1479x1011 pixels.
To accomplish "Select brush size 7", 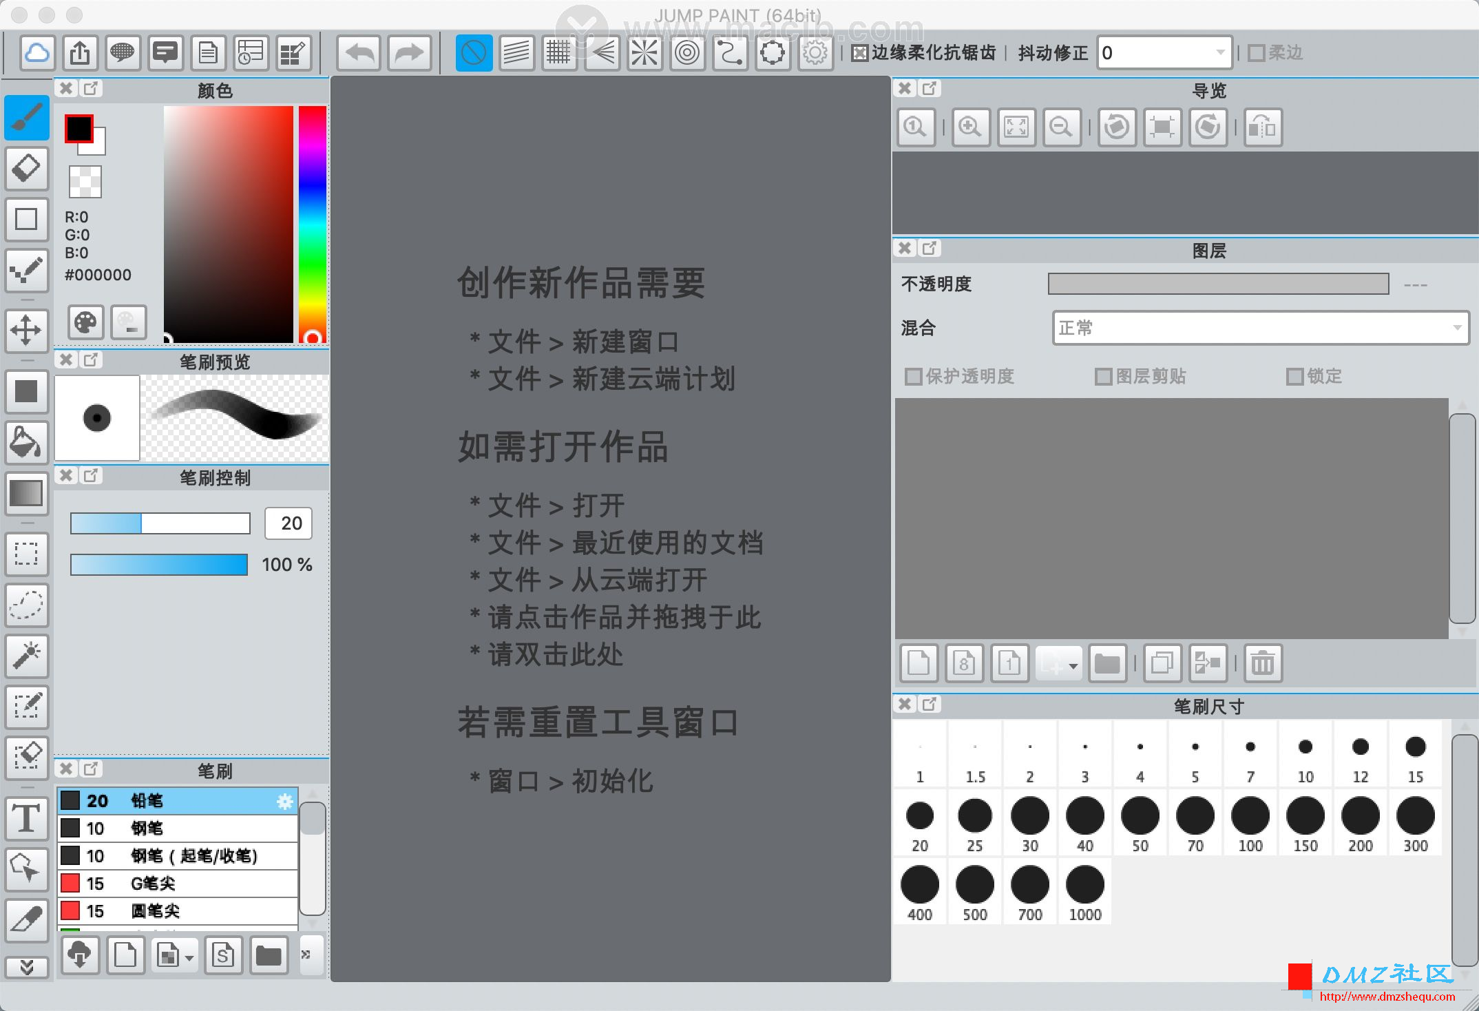I will click(x=1250, y=755).
